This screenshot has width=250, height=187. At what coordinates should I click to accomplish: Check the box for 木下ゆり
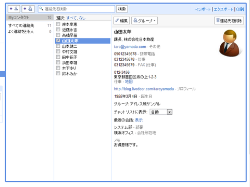(58, 68)
